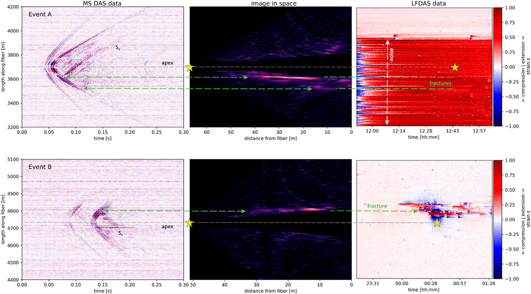Click the 5000 y-axis tick label
The image size is (531, 294).
point(13,176)
